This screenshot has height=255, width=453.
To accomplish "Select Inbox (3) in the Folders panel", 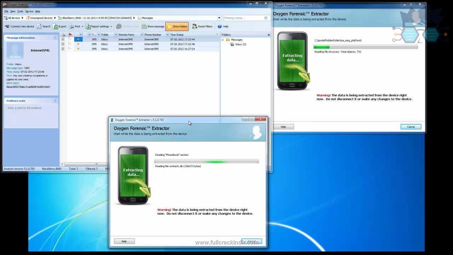I will coord(238,44).
